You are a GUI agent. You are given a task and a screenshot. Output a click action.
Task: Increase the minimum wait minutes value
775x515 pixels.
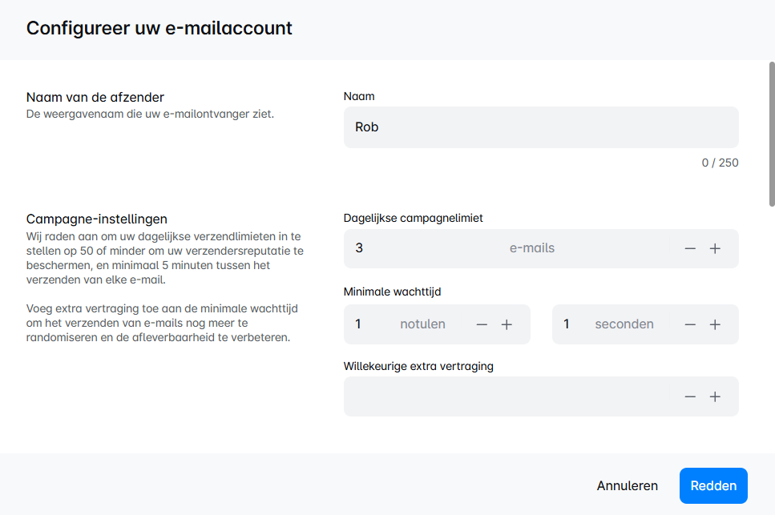(x=507, y=324)
